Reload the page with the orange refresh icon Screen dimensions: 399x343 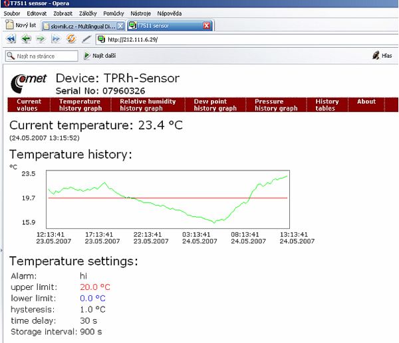click(x=70, y=40)
